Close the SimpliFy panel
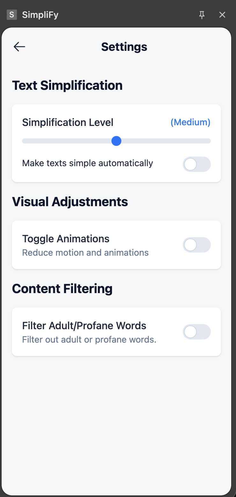 pos(222,15)
